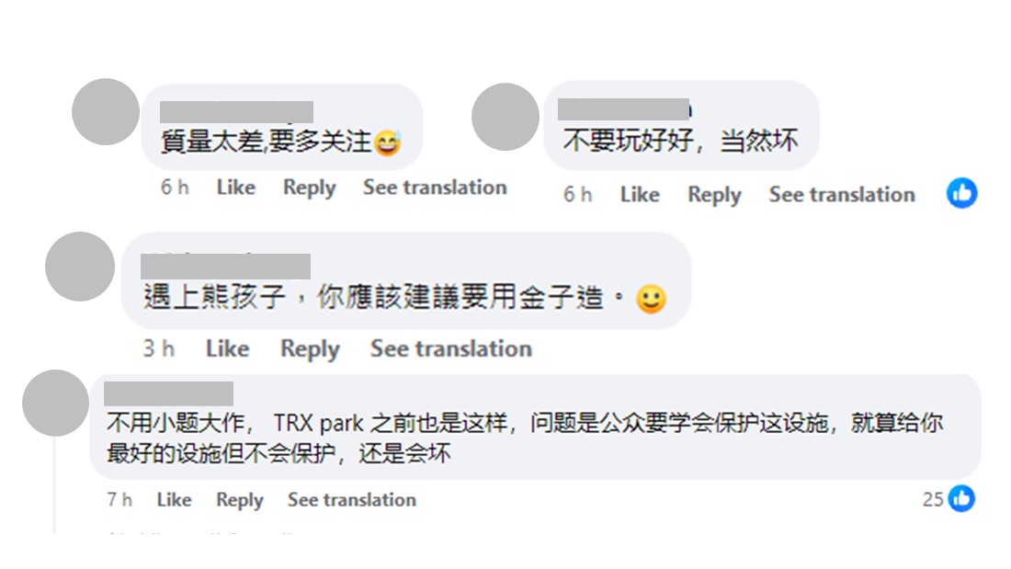The height and width of the screenshot is (569, 1011).
Task: Reply to the 質量太差 comment
Action: click(x=309, y=188)
